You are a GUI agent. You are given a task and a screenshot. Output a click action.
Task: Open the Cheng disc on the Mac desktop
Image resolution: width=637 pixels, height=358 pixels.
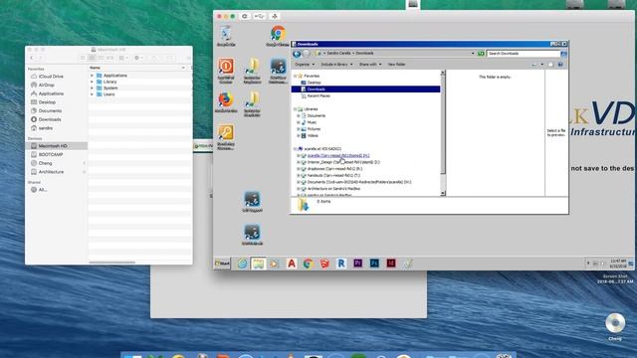click(615, 327)
